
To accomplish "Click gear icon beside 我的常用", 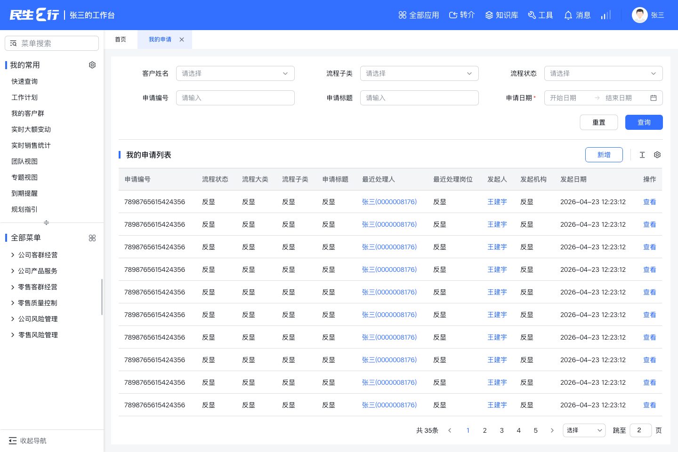I will click(92, 65).
